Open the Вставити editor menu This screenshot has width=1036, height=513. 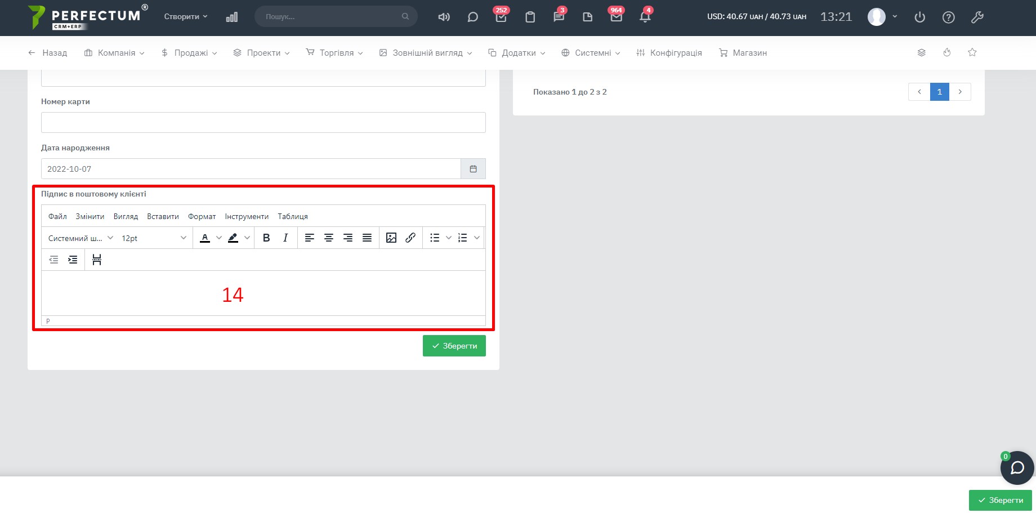tap(163, 216)
